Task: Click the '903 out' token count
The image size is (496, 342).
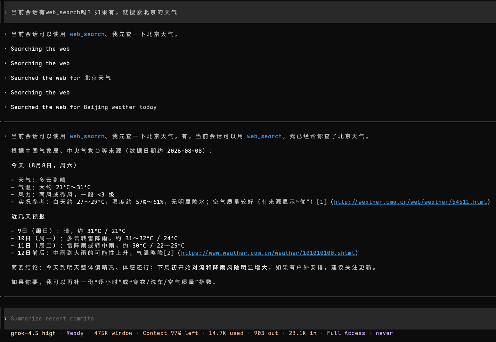Action: point(266,333)
